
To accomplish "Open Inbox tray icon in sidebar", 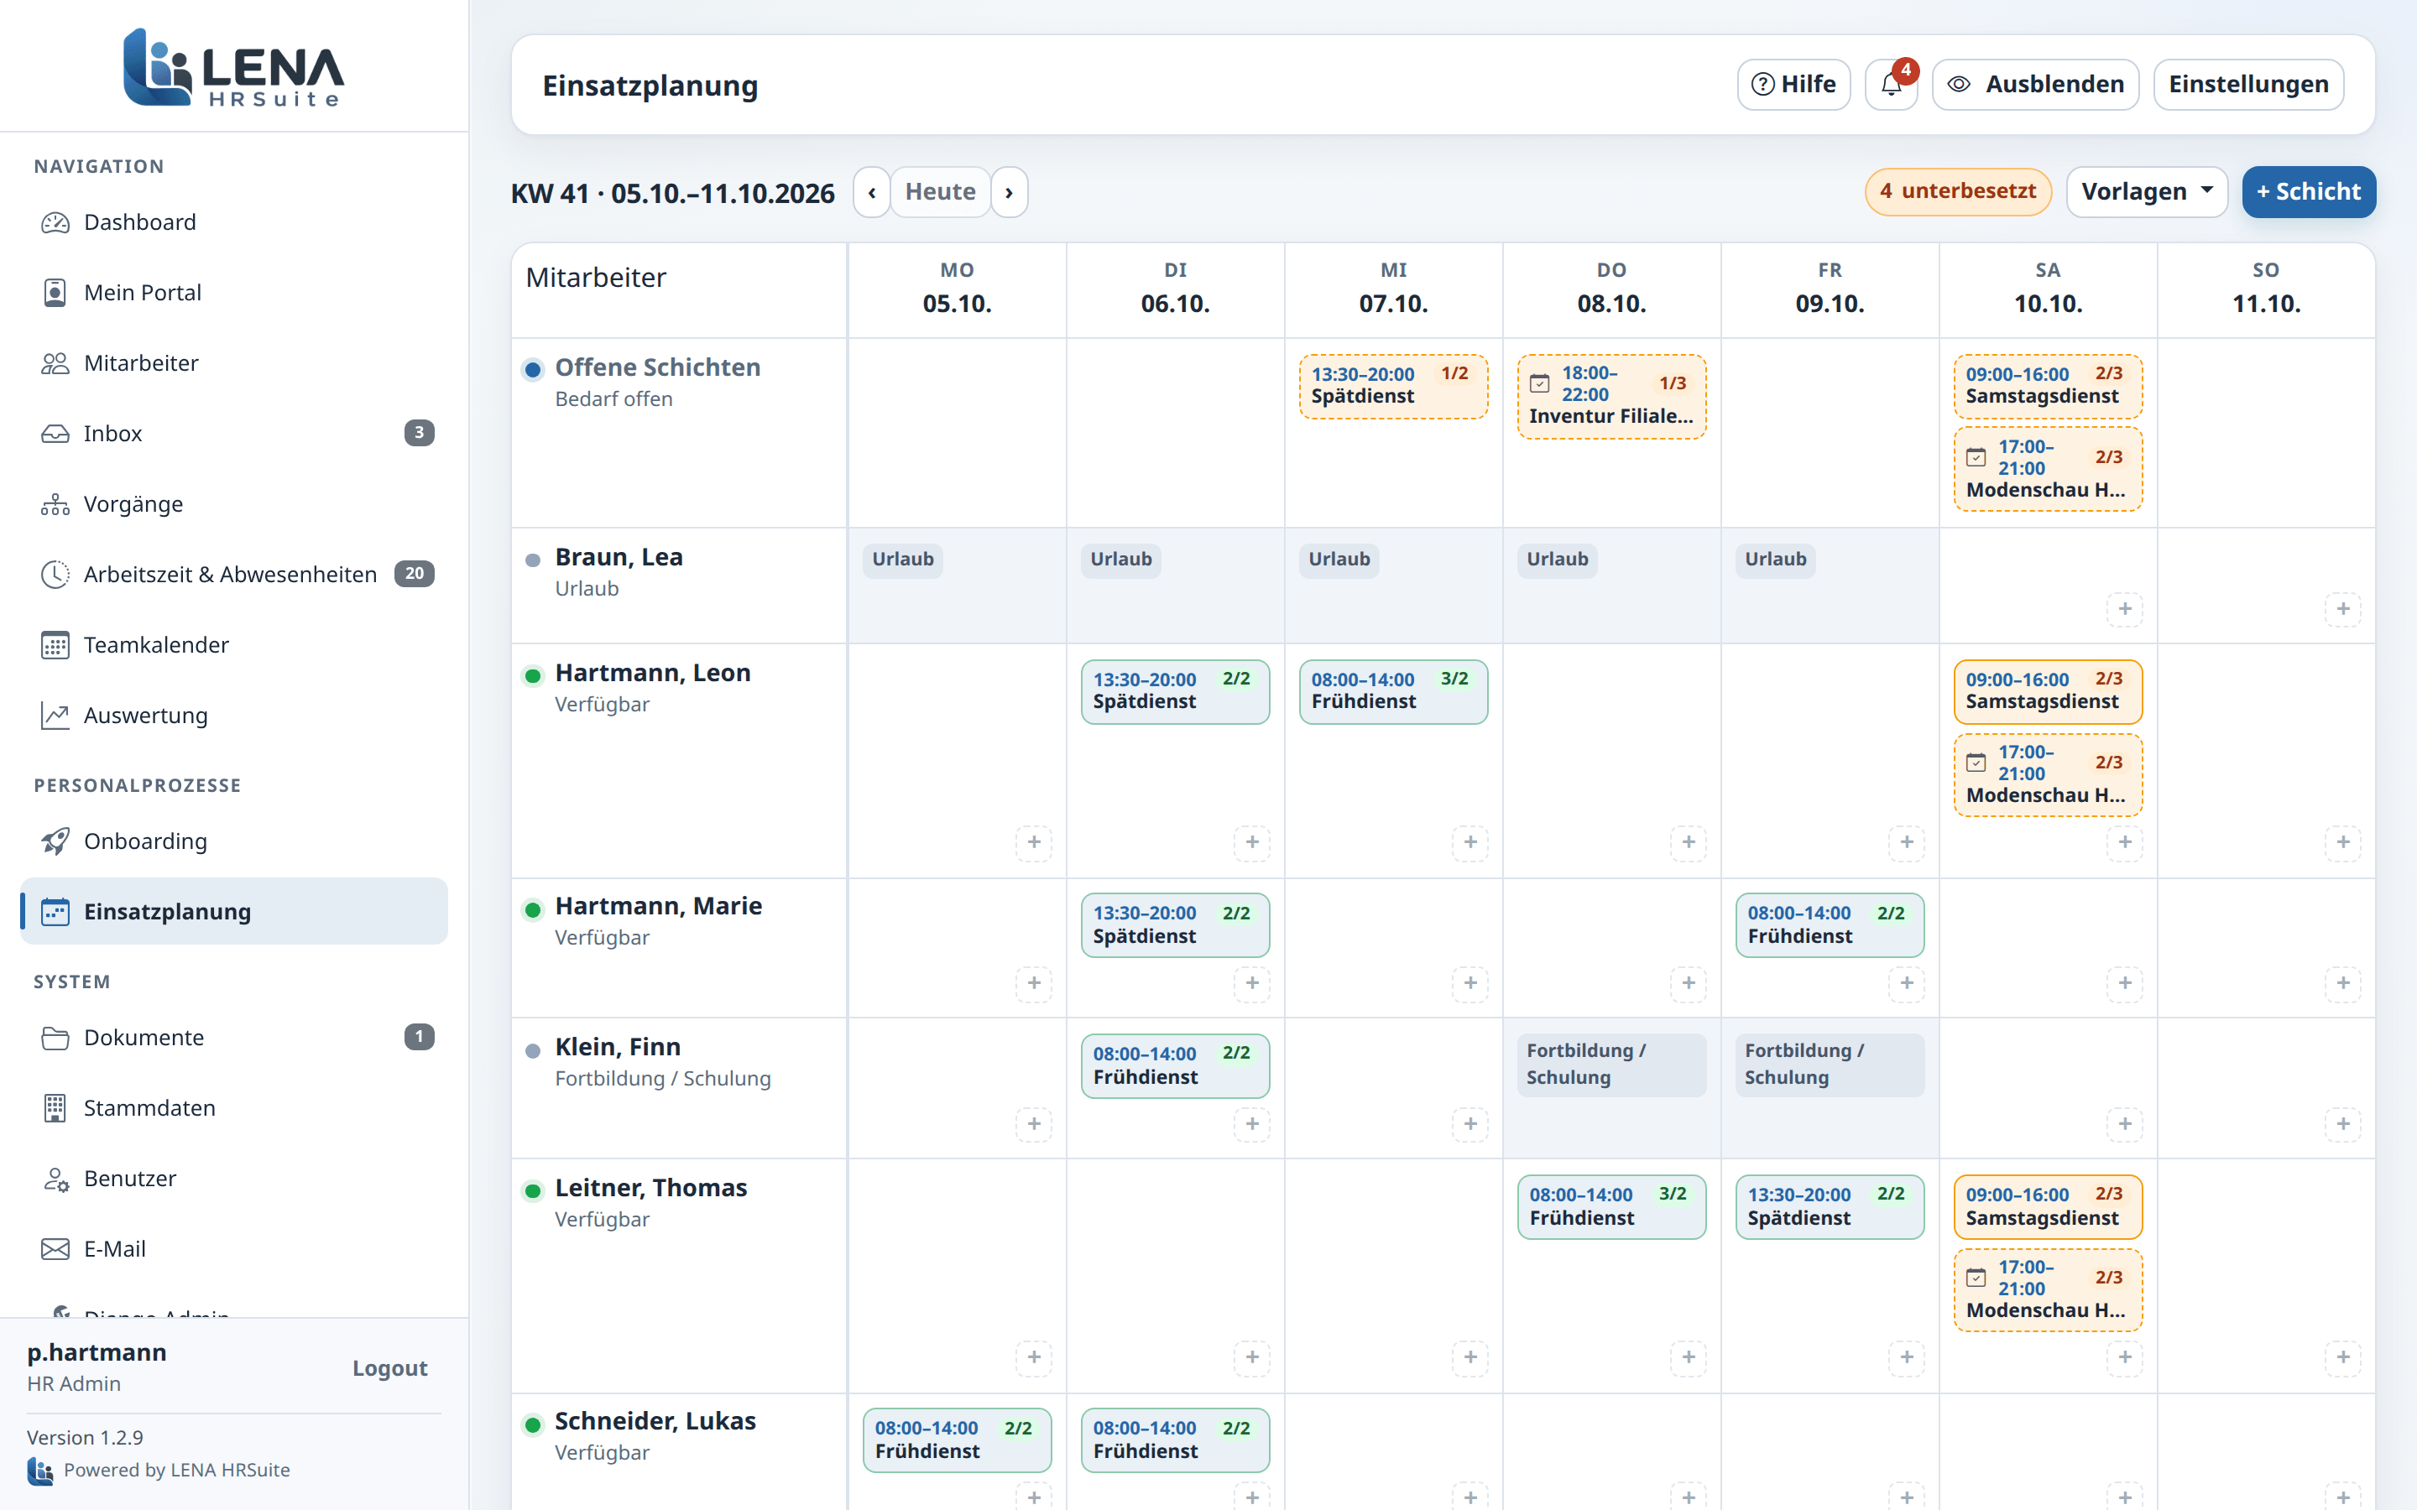I will (55, 434).
